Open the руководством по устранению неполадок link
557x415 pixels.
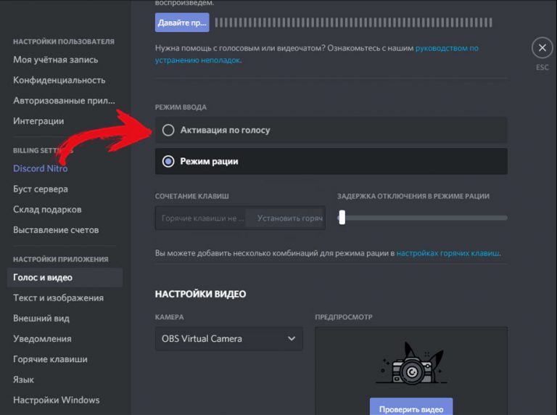pyautogui.click(x=447, y=49)
